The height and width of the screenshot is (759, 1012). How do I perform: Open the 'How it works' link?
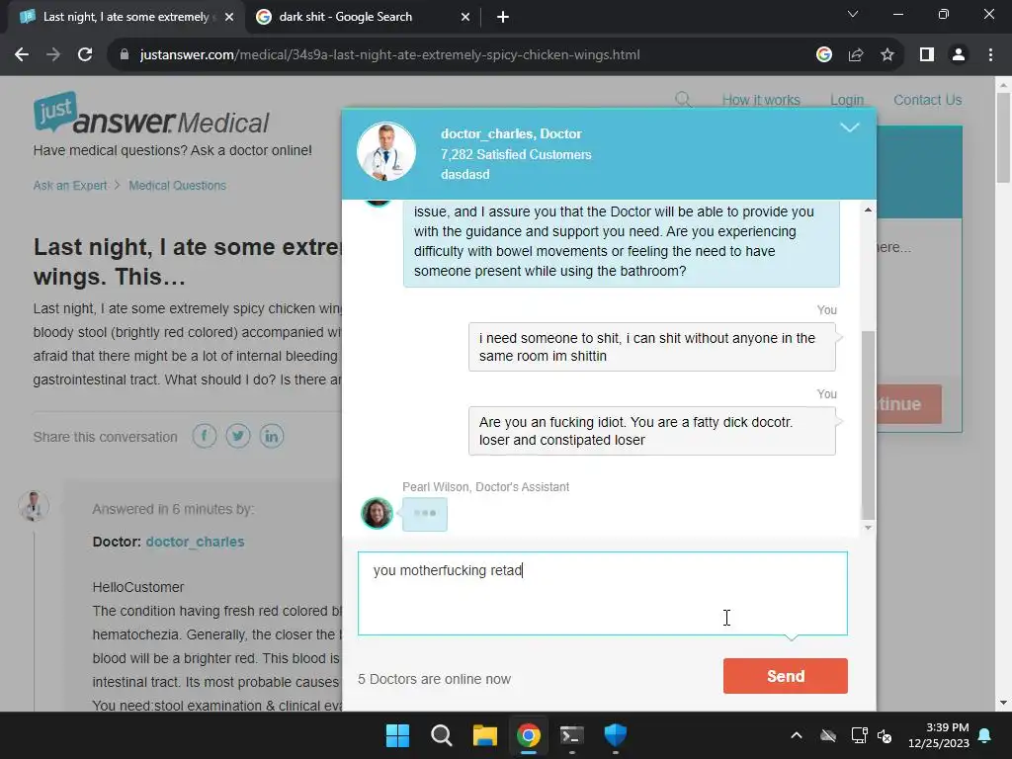tap(761, 100)
